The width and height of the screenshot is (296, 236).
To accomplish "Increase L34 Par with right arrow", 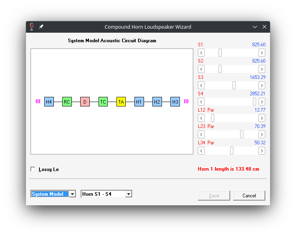I will [x=262, y=151].
